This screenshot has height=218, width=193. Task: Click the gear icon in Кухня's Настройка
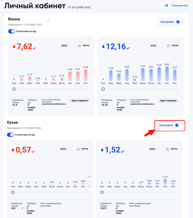tap(177, 125)
